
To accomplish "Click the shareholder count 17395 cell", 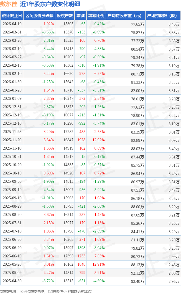I will [68, 256].
